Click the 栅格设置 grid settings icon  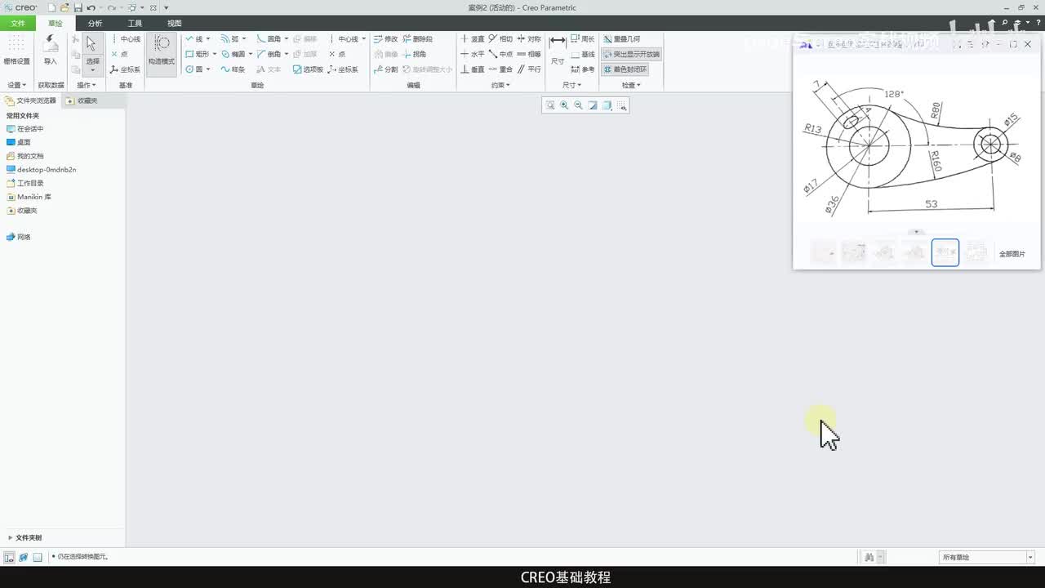coord(16,51)
